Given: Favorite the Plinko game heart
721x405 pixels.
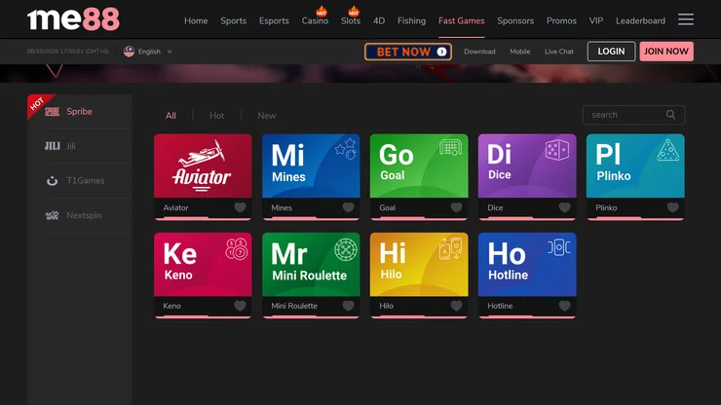Looking at the screenshot, I should coord(672,207).
